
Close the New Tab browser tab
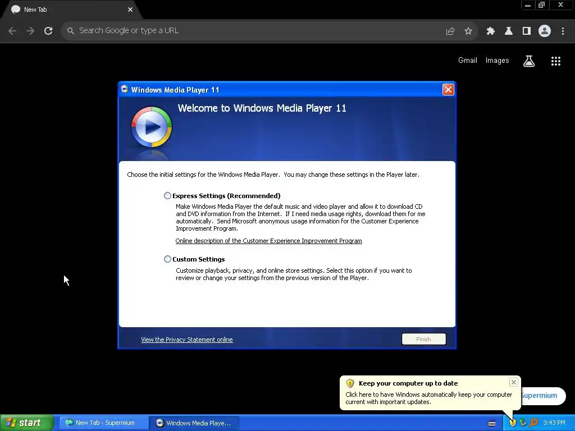[x=130, y=10]
